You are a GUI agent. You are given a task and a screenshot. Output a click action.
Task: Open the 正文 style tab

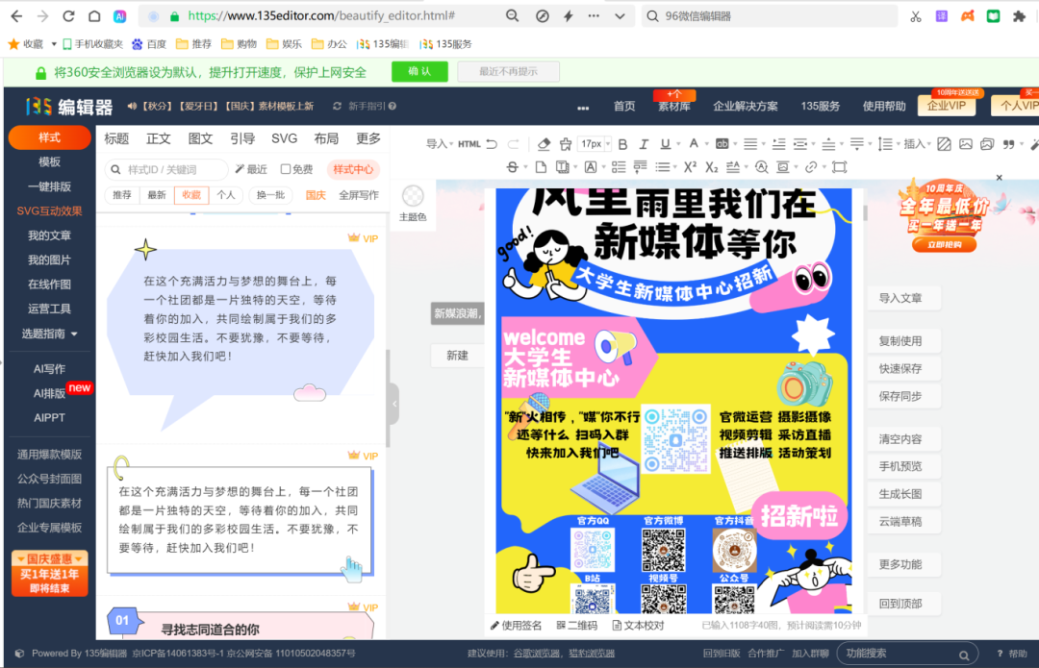(159, 138)
